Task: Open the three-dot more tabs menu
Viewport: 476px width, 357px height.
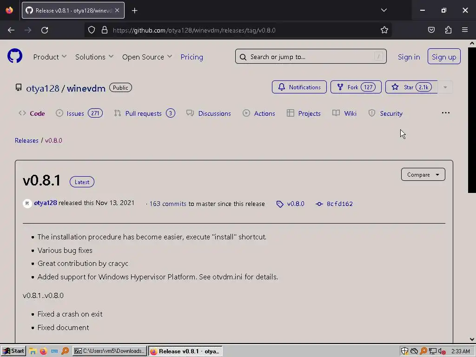Action: [x=445, y=113]
